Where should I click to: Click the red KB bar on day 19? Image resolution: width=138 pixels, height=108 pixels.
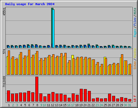[81, 95]
